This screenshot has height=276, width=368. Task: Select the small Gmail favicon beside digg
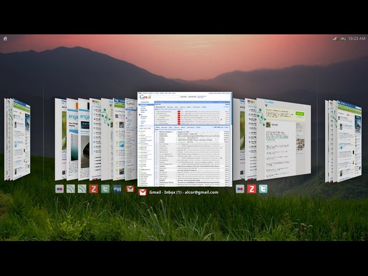click(x=129, y=189)
